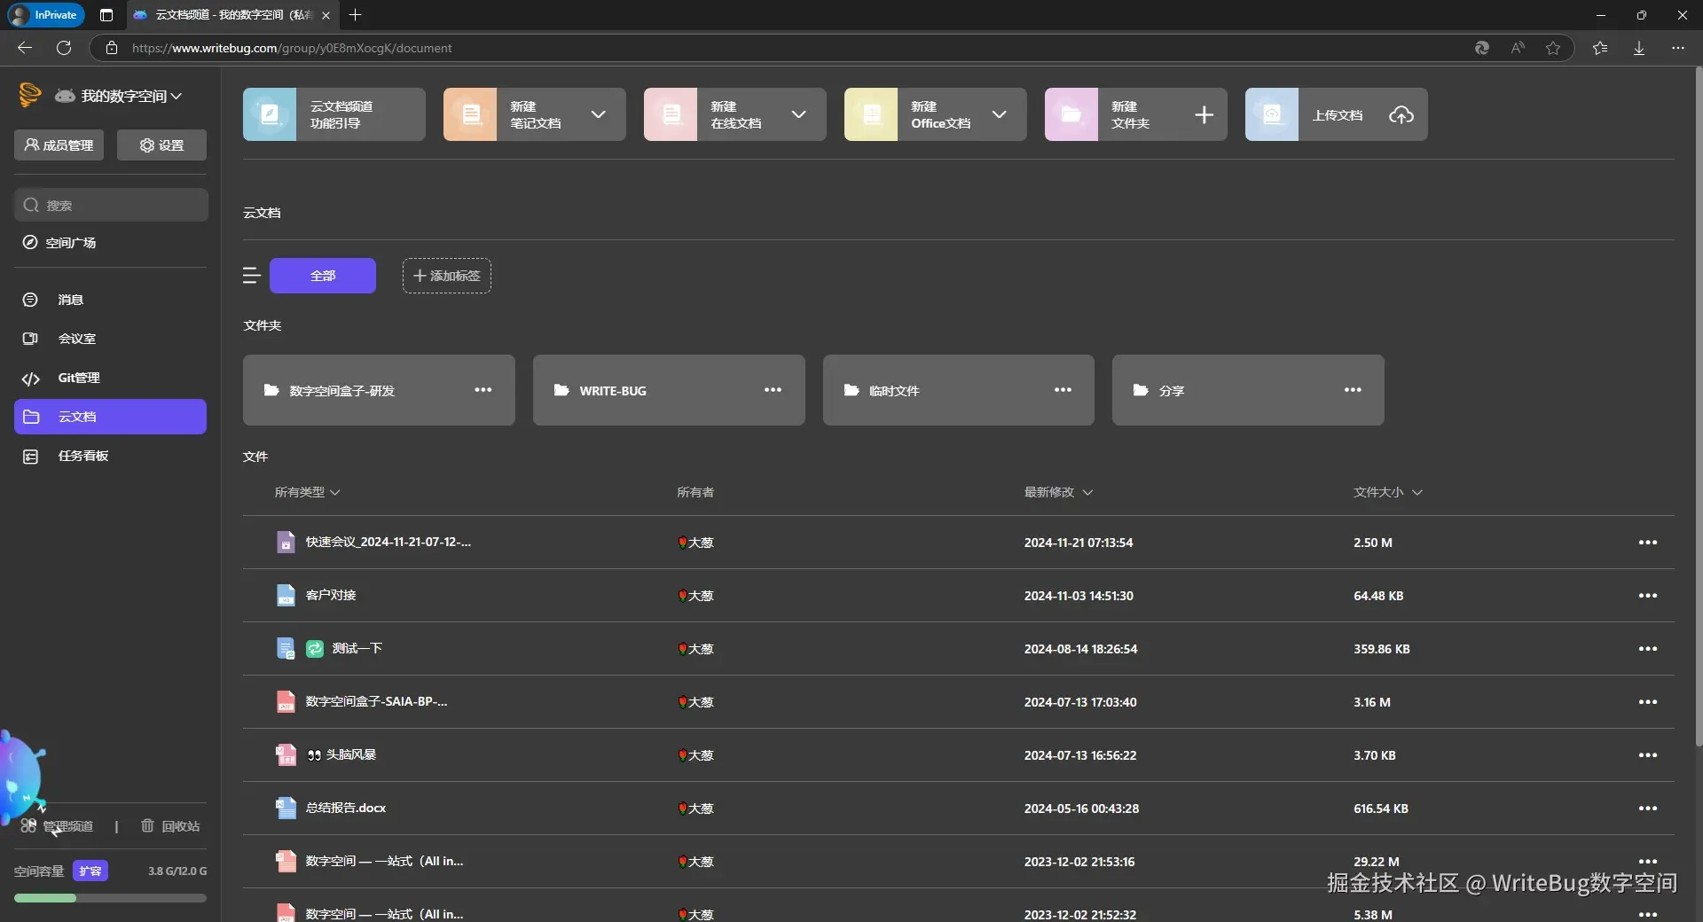Expand the 新建Office文档 dropdown arrow
Viewport: 1703px width, 922px height.
tap(1000, 114)
